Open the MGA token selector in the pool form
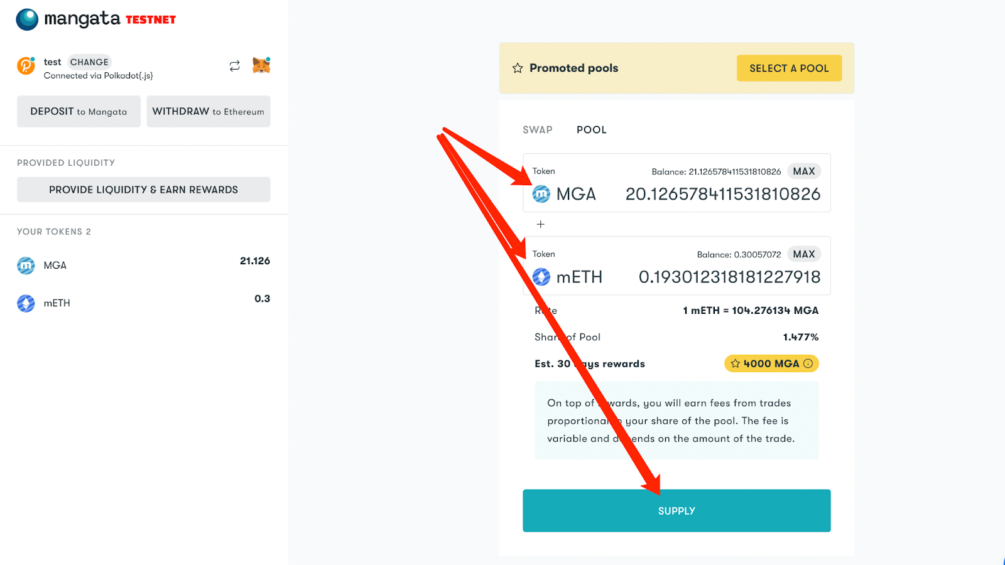1005x565 pixels. tap(564, 194)
